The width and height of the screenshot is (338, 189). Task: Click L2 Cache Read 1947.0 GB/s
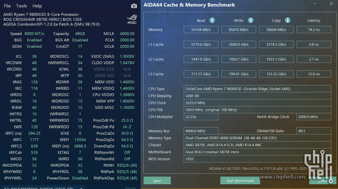coord(201,59)
